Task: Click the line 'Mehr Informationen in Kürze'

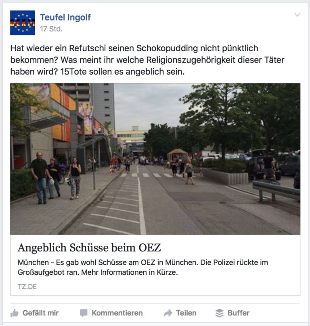Action: (130, 272)
